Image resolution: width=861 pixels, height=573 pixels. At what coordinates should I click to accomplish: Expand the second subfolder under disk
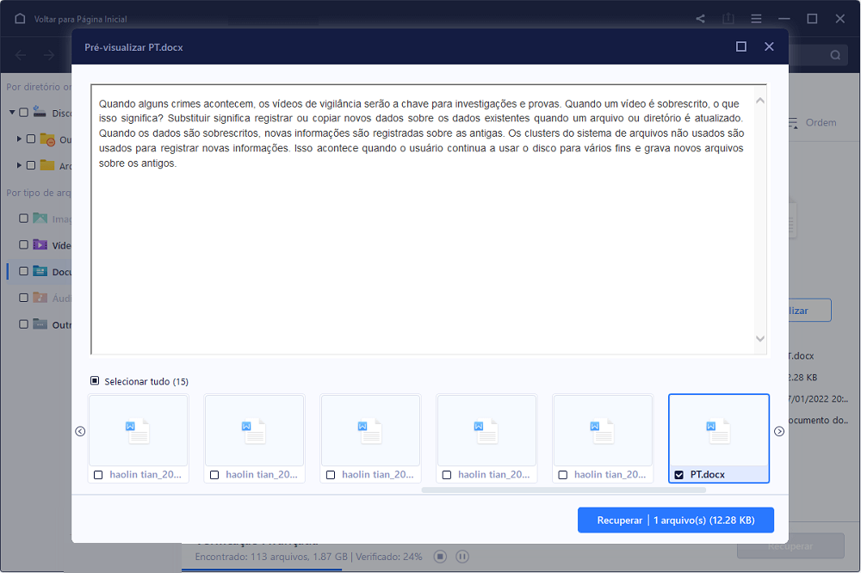[19, 165]
